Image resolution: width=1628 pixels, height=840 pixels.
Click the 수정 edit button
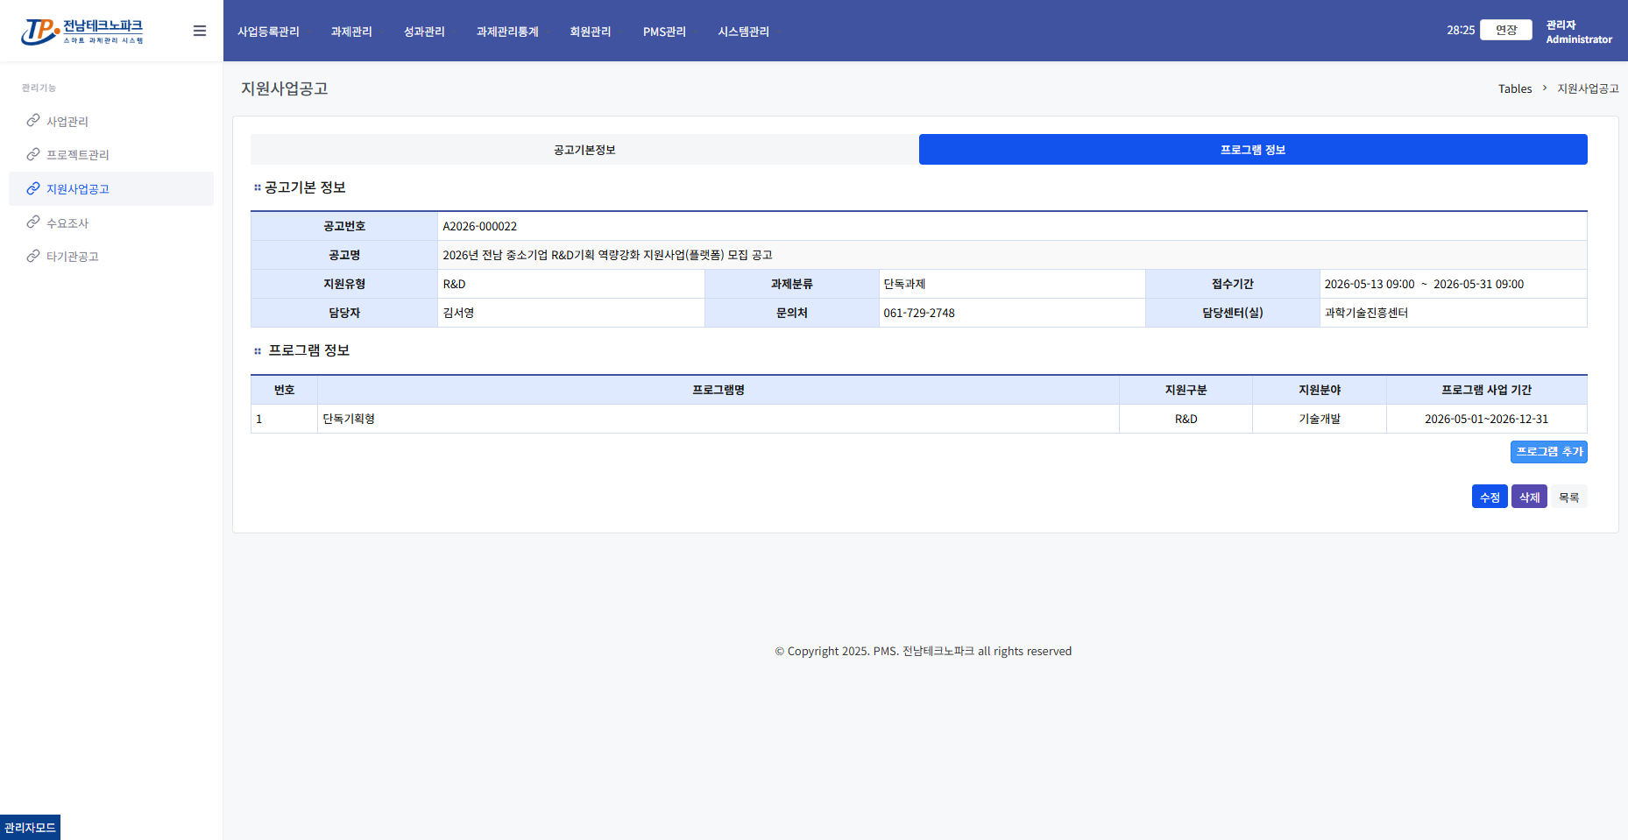(x=1490, y=497)
